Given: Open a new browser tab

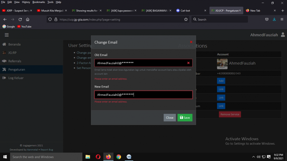Looking at the screenshot, I should click(283, 11).
